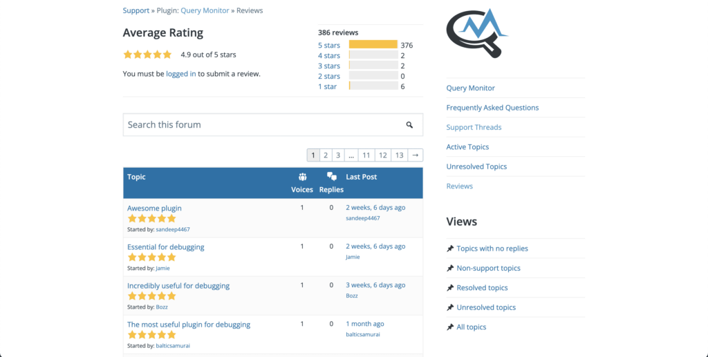The height and width of the screenshot is (357, 708).
Task: Click the search magnifier icon
Action: 409,125
